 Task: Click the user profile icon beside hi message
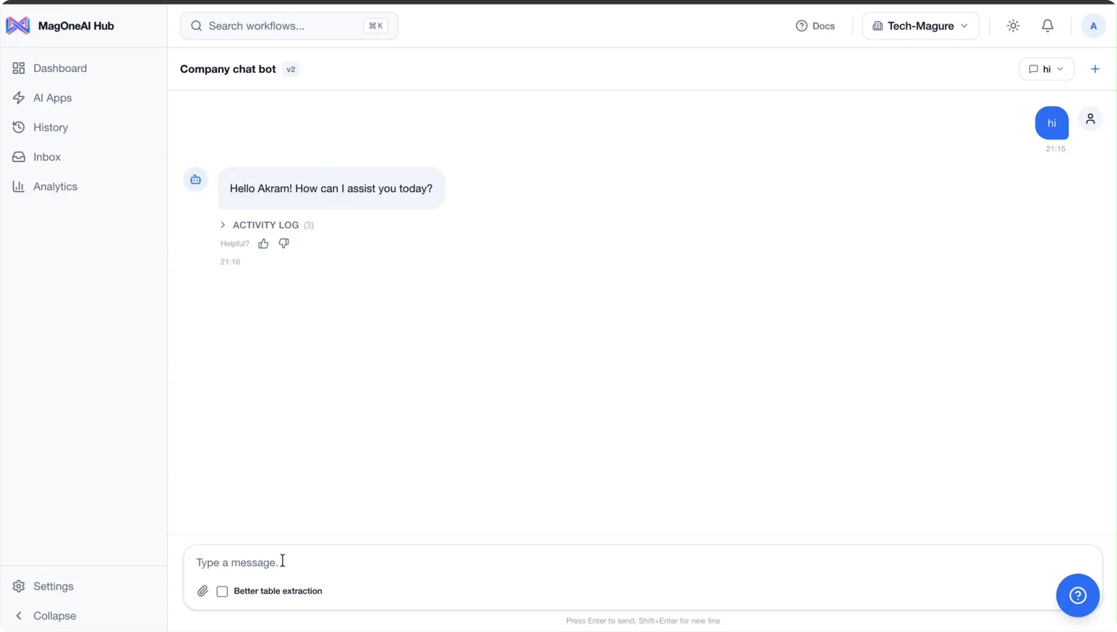click(1090, 119)
